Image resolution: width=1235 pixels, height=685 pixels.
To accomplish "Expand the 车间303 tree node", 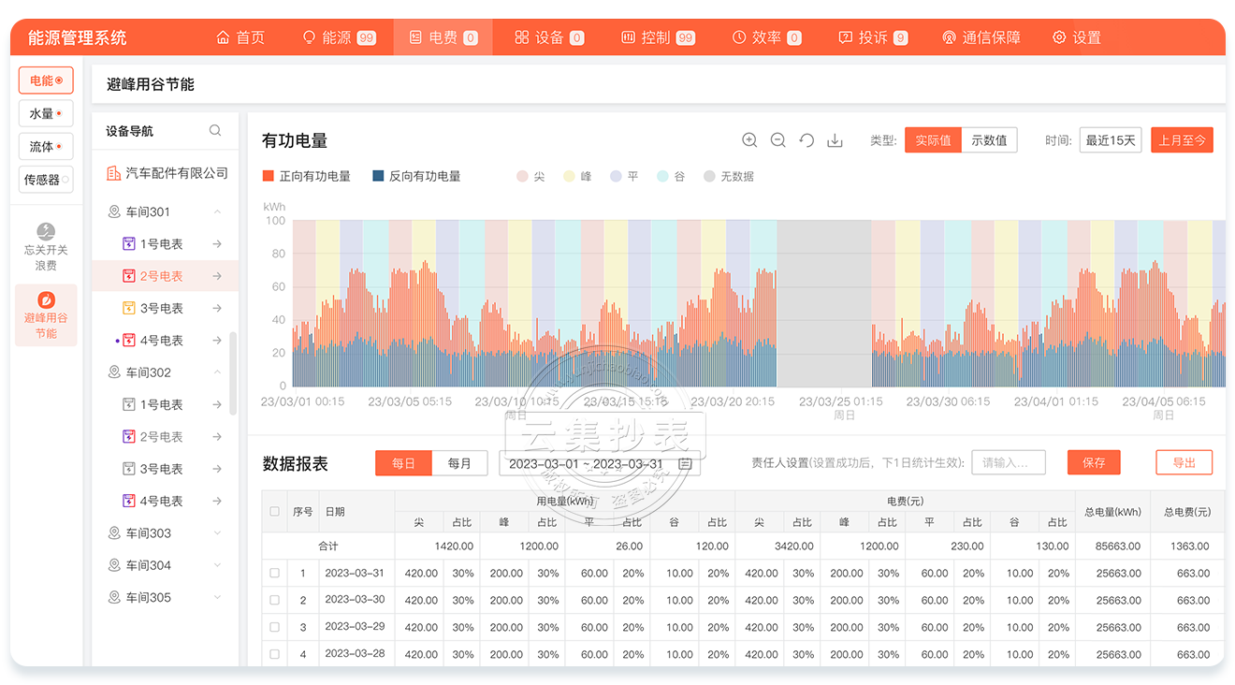I will [x=217, y=533].
